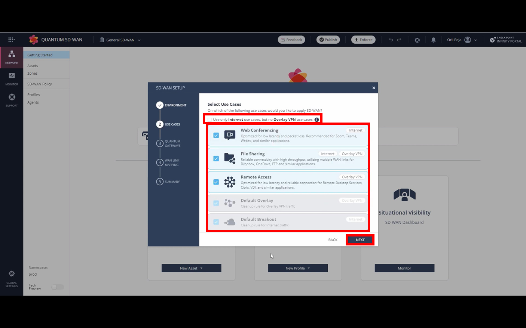This screenshot has width=526, height=328.
Task: Toggle the Tech Preview switch
Action: click(58, 287)
